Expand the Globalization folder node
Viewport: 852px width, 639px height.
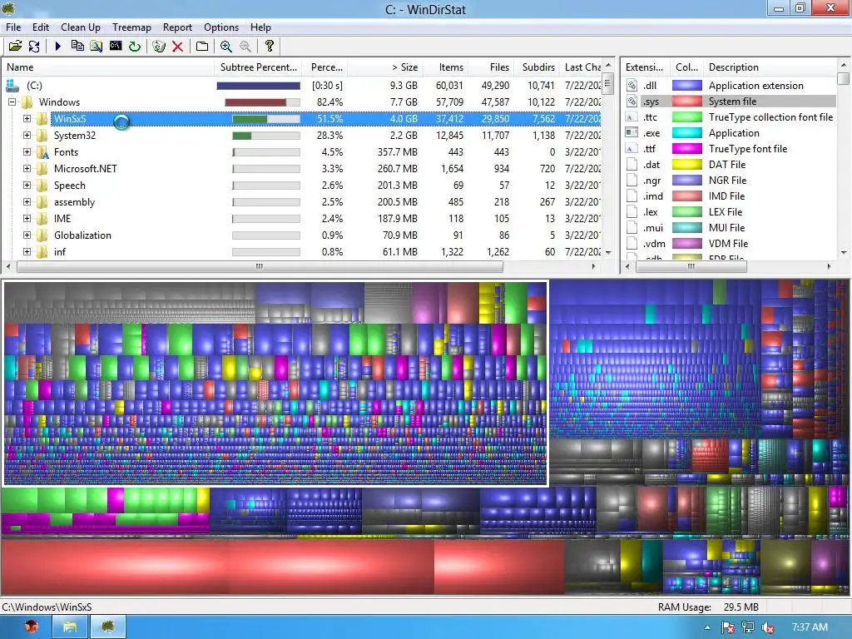pyautogui.click(x=27, y=235)
